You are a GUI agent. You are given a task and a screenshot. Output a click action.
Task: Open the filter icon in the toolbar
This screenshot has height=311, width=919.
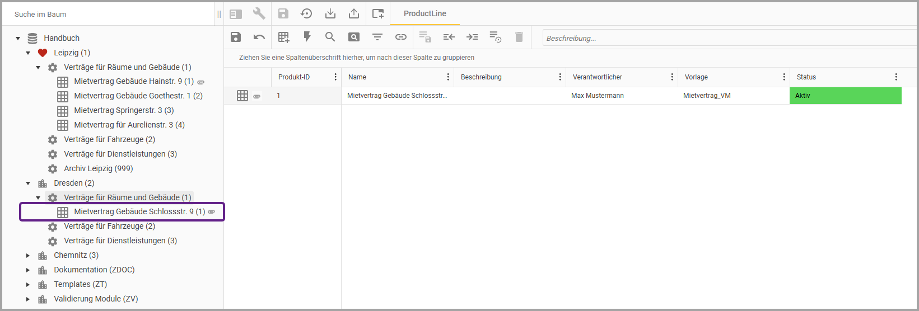377,37
